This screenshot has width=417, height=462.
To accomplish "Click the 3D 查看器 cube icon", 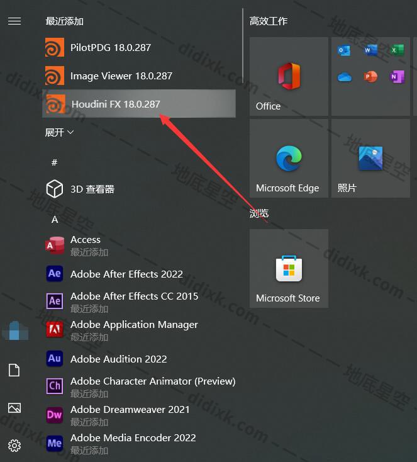I will (x=55, y=189).
